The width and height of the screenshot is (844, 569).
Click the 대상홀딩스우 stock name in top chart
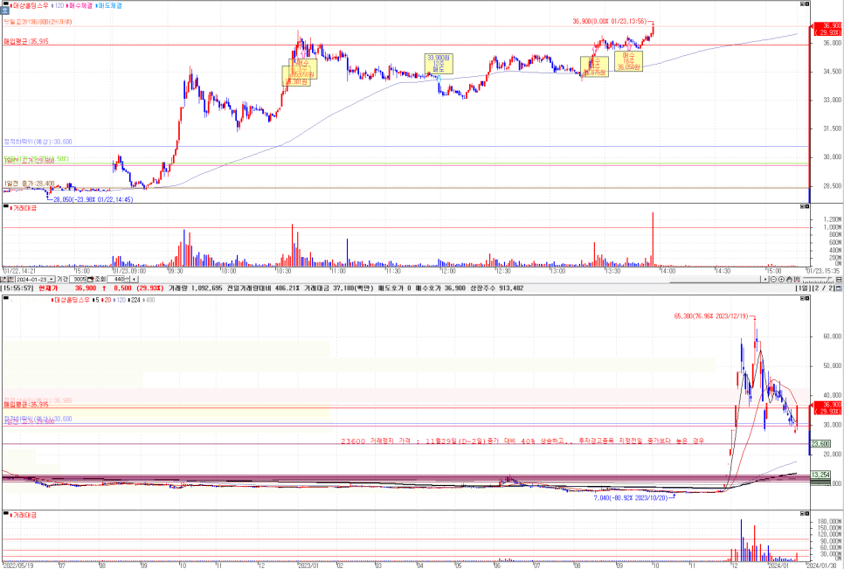(29, 5)
